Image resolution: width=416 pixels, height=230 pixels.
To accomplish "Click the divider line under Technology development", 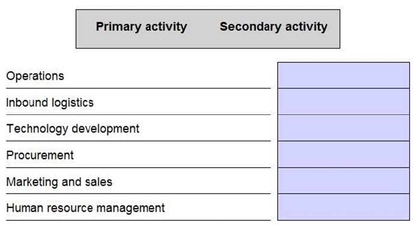I will click(138, 141).
